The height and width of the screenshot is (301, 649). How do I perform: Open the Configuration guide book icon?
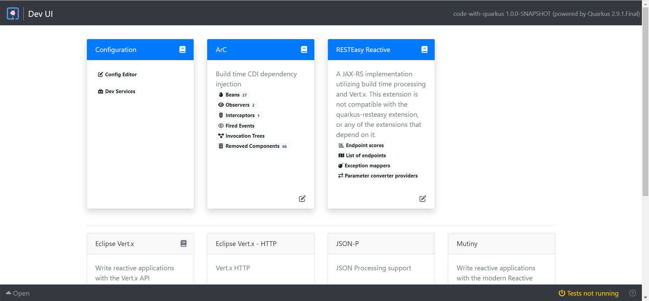pos(183,50)
